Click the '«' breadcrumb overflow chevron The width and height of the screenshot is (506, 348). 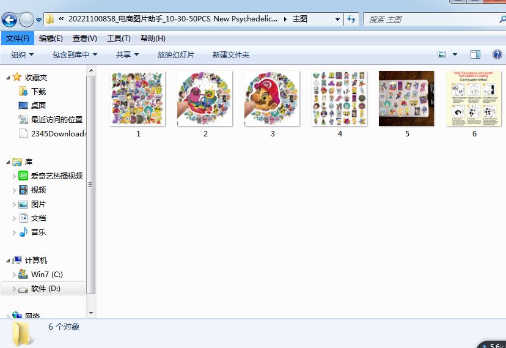pyautogui.click(x=61, y=19)
